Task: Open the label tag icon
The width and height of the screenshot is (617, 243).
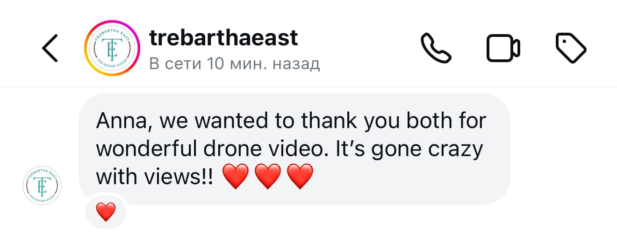Action: (x=571, y=48)
